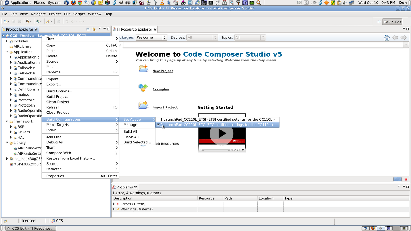Open the Set Active submenu
411x231 pixels.
tap(137, 119)
